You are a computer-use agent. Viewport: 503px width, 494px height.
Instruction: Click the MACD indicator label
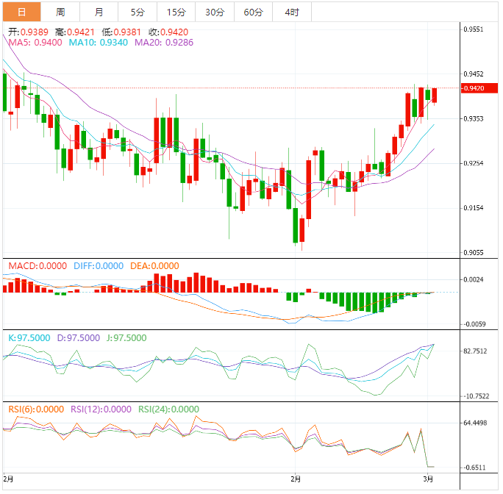click(x=36, y=265)
